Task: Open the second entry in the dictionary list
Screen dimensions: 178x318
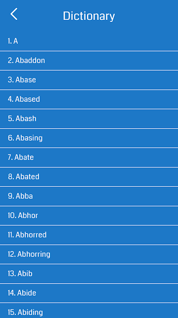Action: (89, 61)
